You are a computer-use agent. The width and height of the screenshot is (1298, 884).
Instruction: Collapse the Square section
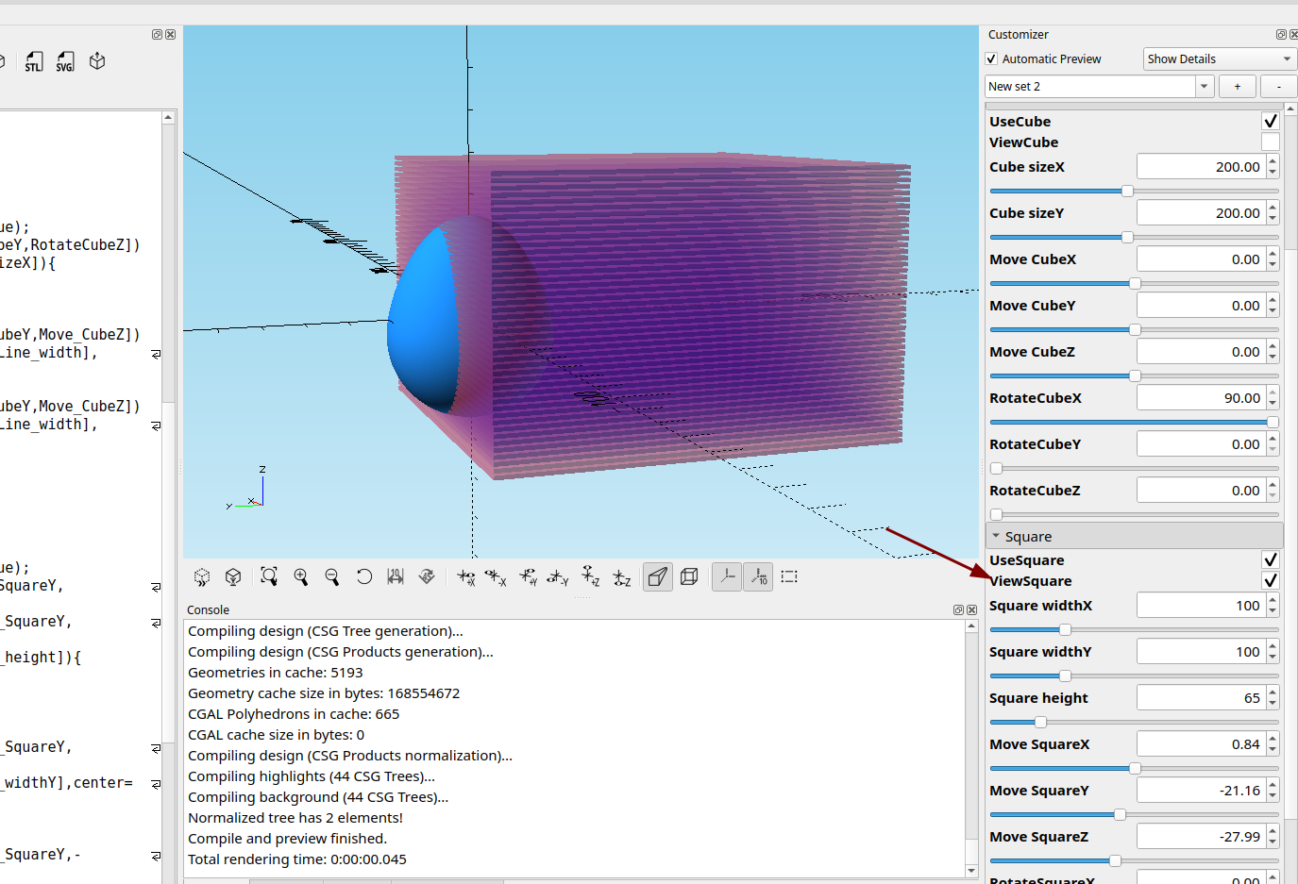point(996,536)
